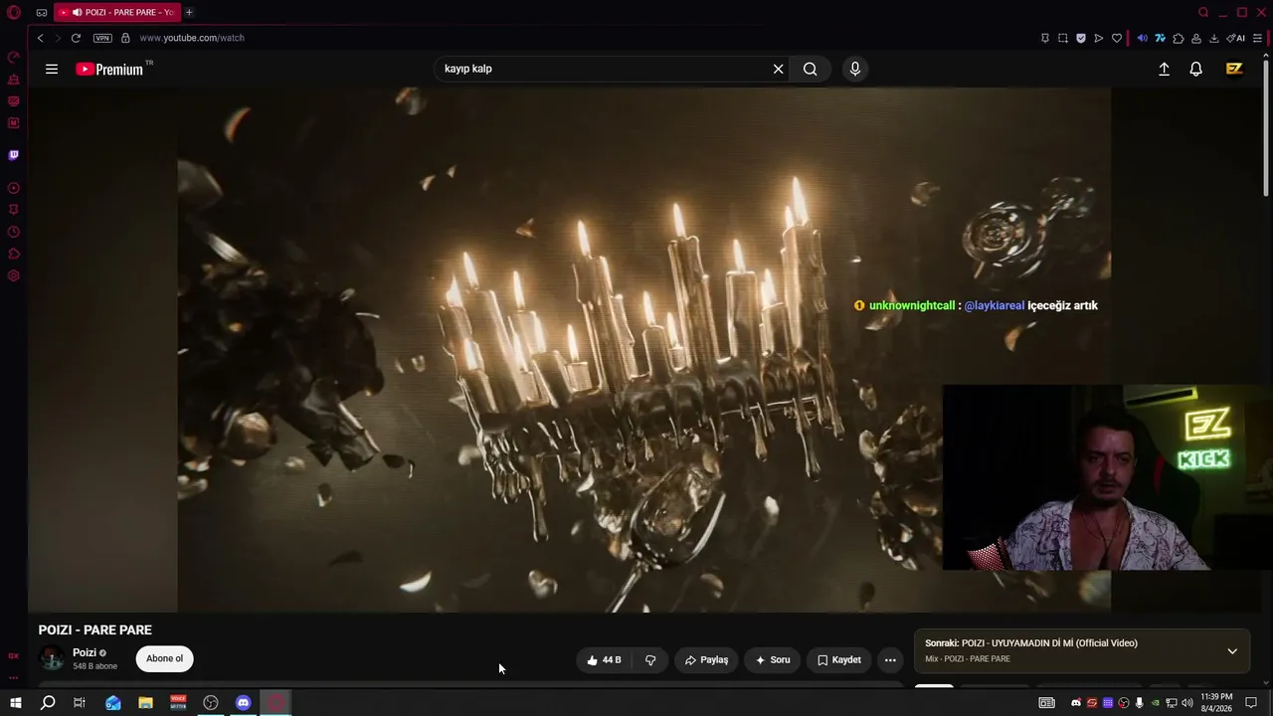Open the EZ account avatar menu
1273x716 pixels.
click(x=1234, y=69)
